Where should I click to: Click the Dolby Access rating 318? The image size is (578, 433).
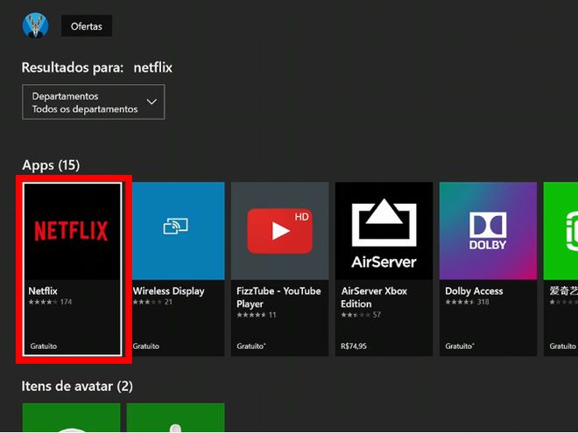tap(467, 303)
